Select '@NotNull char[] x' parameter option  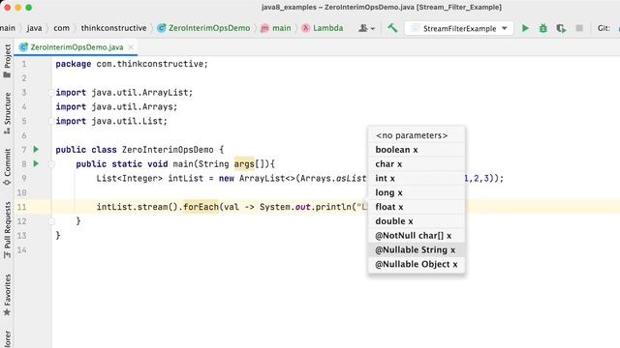point(416,236)
